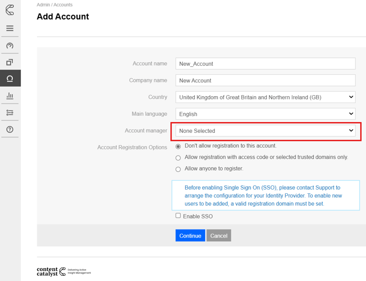Click the help question mark icon
Viewport: 366px width, 281px height.
[10, 130]
